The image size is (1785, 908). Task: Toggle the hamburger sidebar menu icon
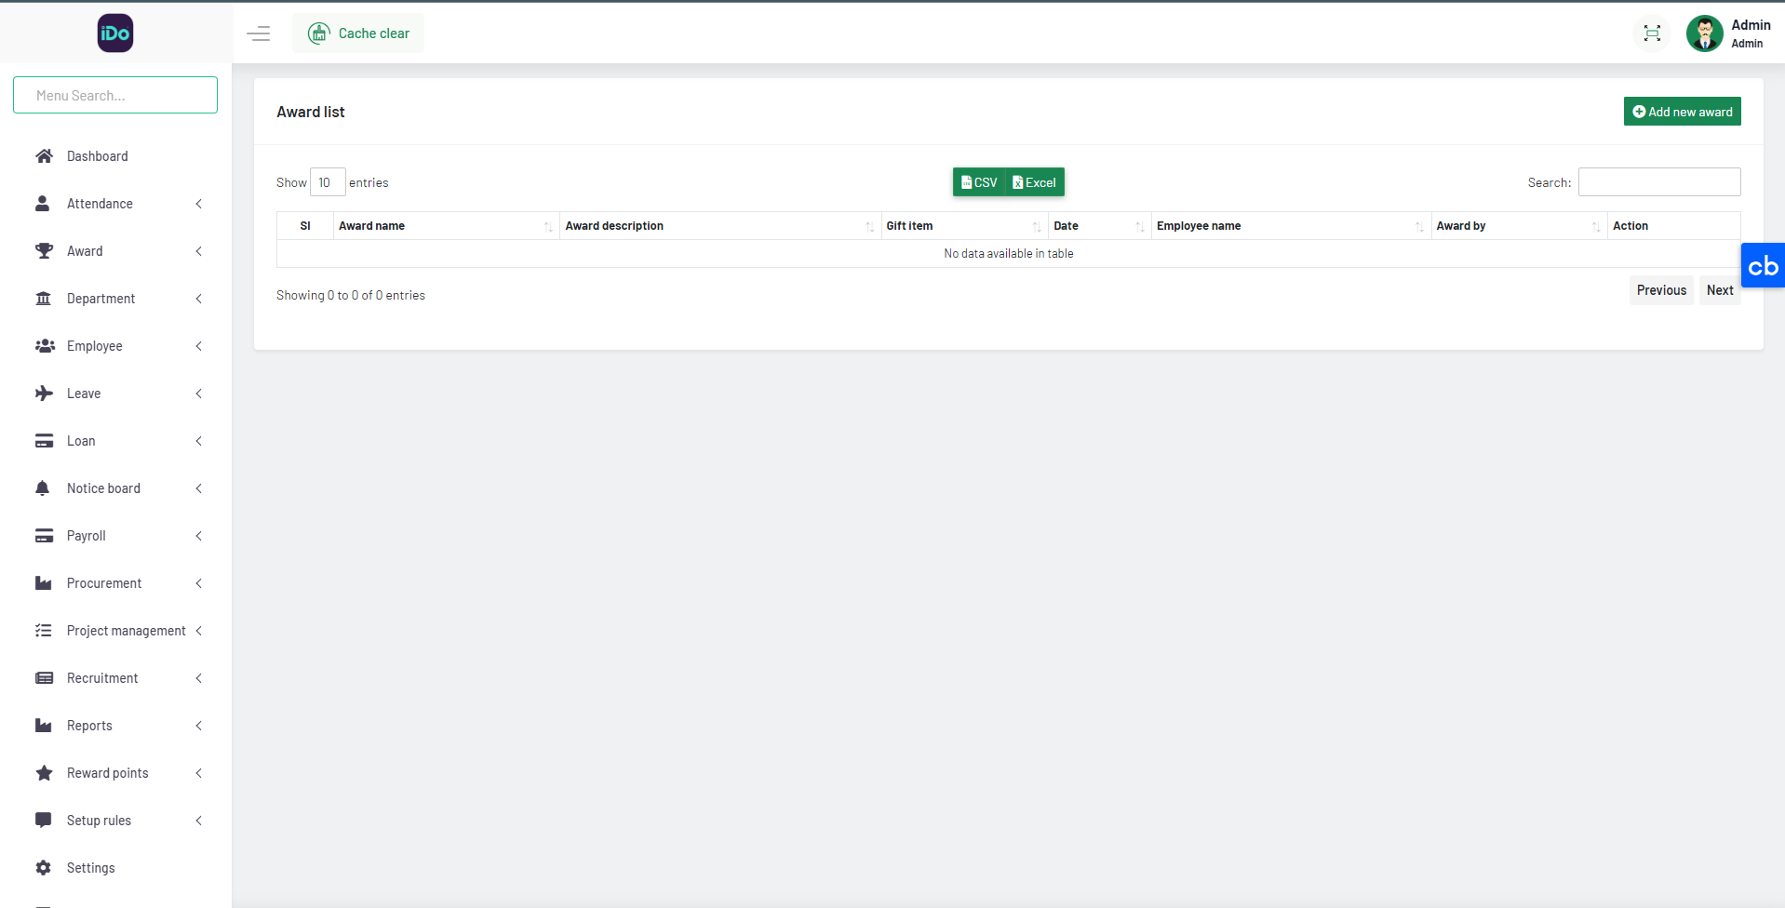click(x=259, y=33)
